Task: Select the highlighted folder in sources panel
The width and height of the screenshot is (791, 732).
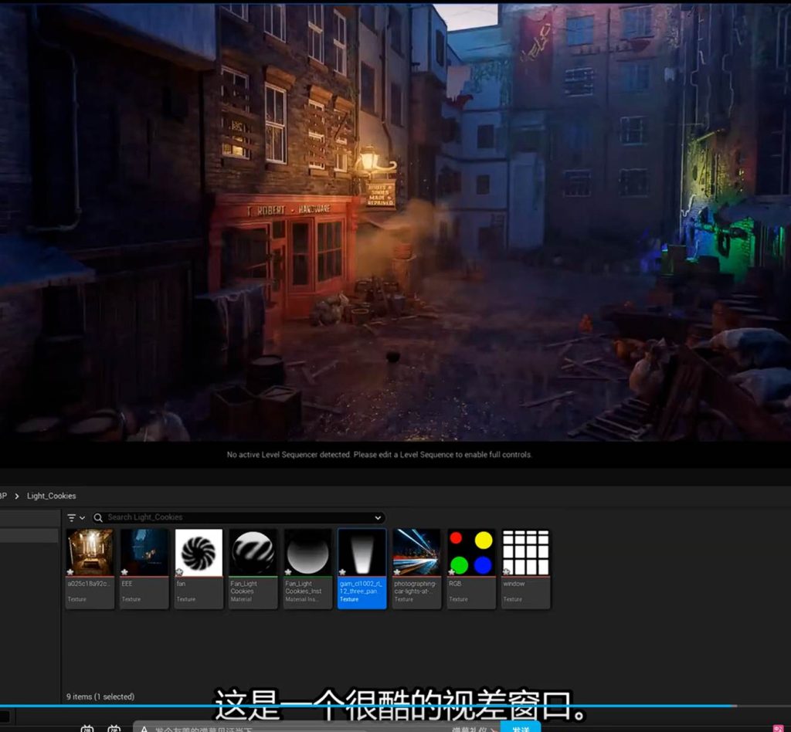Action: 29,536
